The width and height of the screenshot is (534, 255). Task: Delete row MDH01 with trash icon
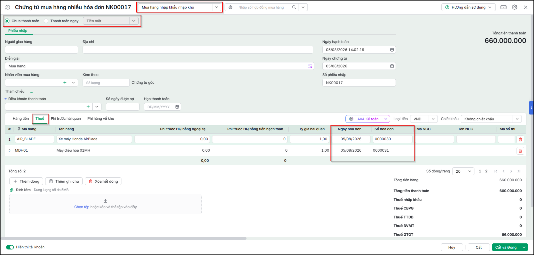(x=520, y=151)
